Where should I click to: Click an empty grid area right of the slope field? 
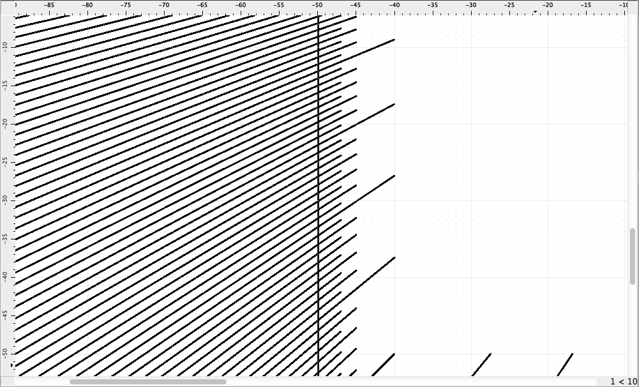tap(511, 192)
